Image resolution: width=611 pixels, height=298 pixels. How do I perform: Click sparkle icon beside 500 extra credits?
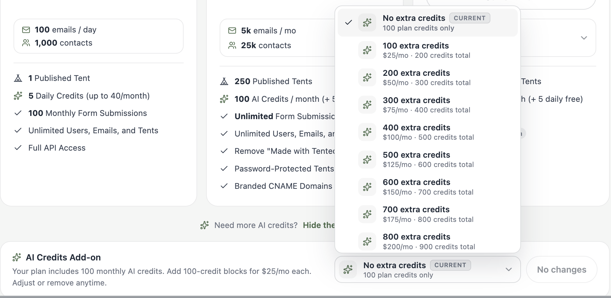[x=367, y=159]
